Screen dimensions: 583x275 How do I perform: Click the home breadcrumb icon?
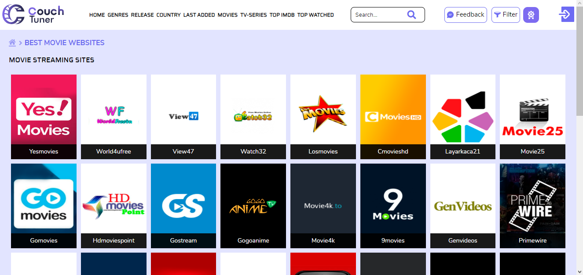click(x=12, y=43)
